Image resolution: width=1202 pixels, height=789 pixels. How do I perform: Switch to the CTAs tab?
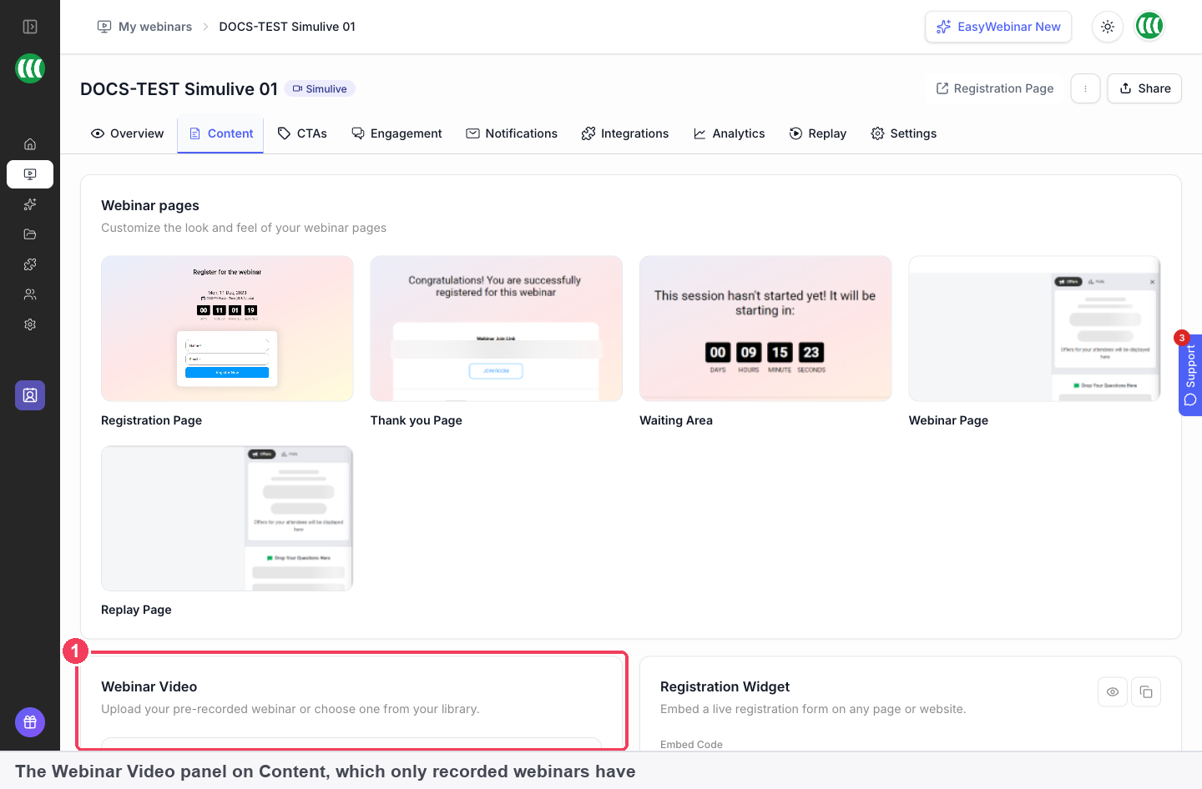pos(302,133)
